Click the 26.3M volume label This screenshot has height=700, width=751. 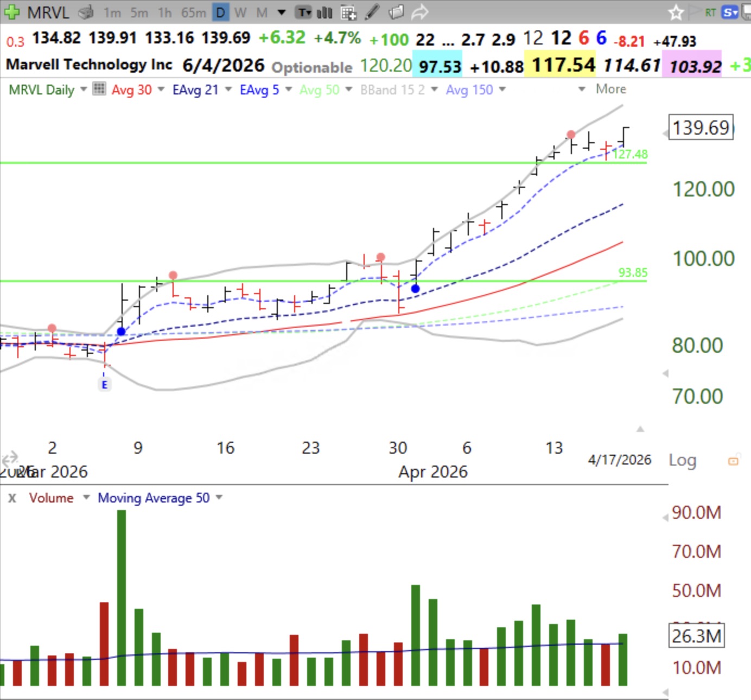(697, 635)
